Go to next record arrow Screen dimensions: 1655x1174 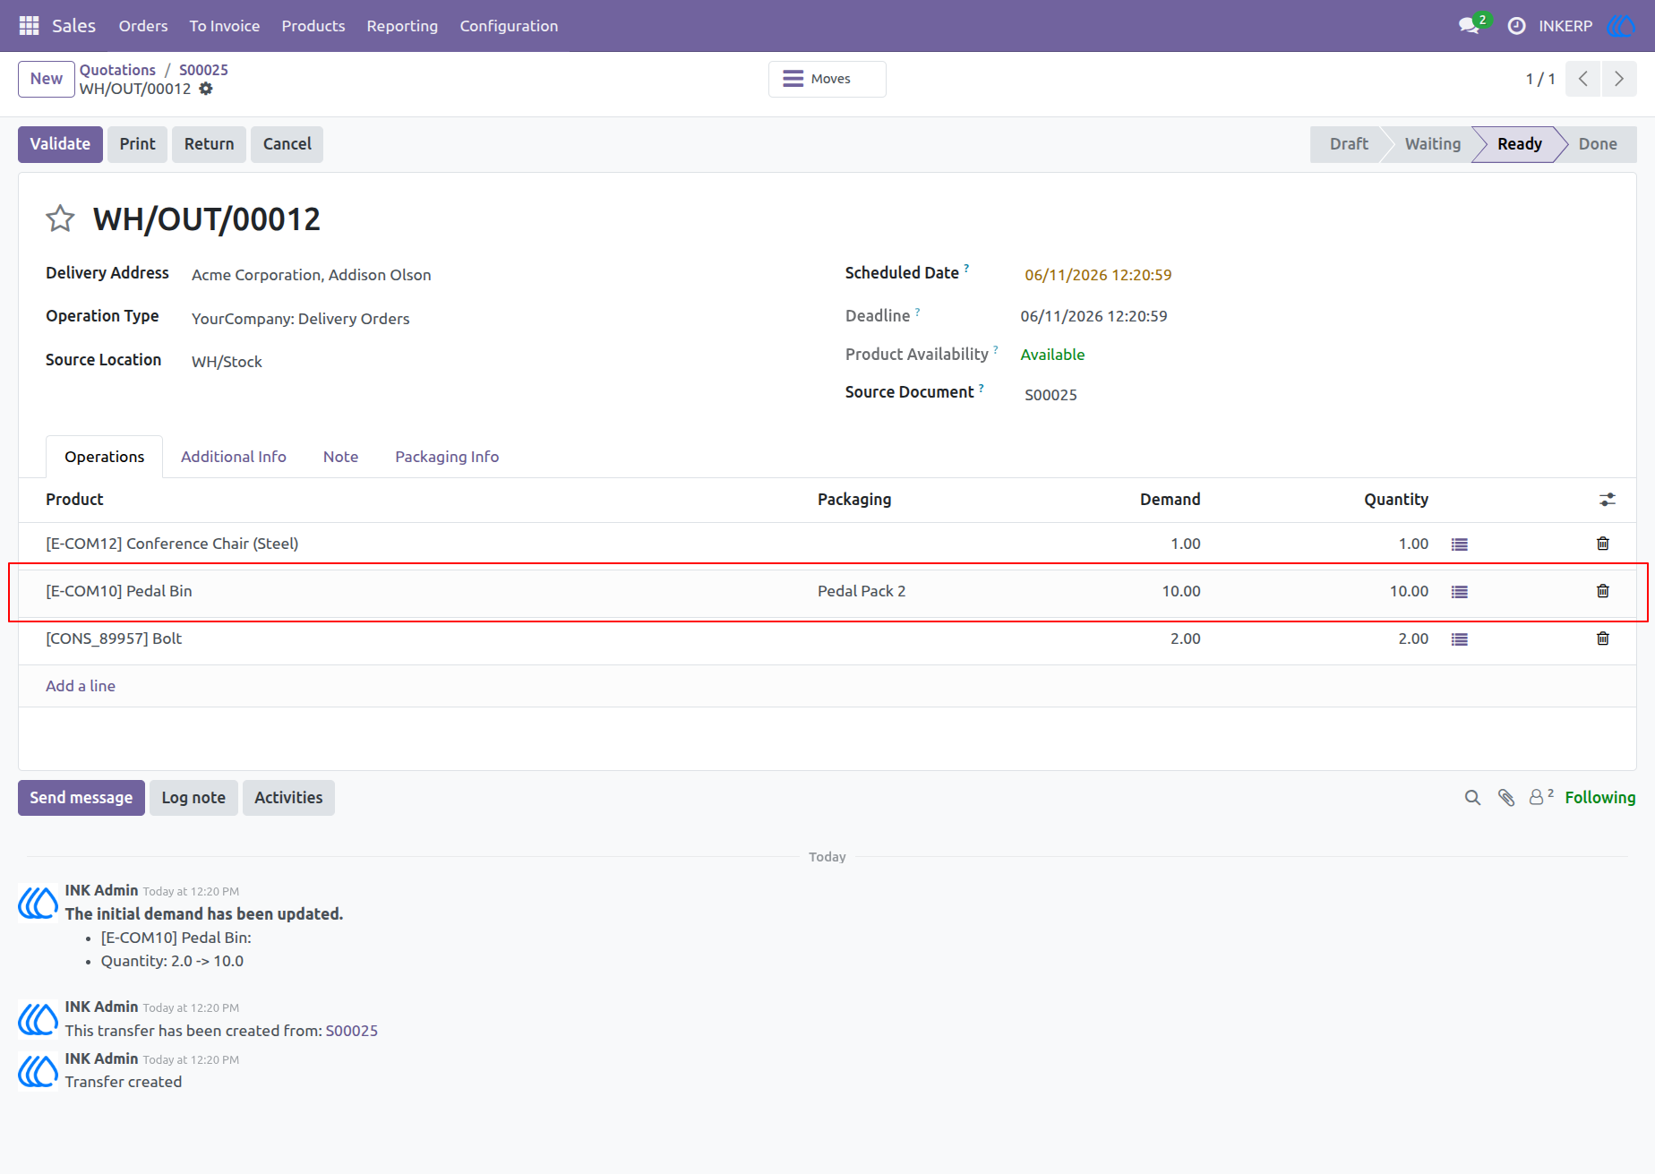1619,79
